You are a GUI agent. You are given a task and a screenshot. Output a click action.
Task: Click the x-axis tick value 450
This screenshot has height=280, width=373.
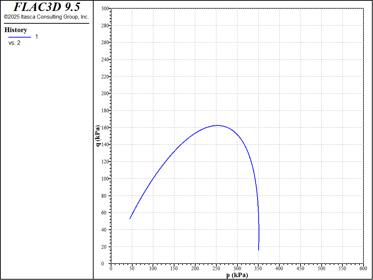(300, 269)
